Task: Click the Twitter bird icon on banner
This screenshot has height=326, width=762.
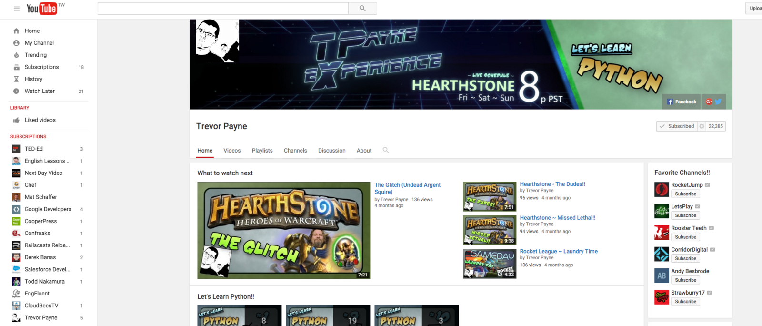Action: pos(718,102)
